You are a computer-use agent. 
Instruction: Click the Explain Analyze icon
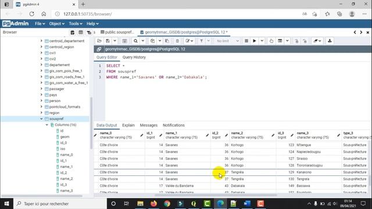[x=280, y=41]
